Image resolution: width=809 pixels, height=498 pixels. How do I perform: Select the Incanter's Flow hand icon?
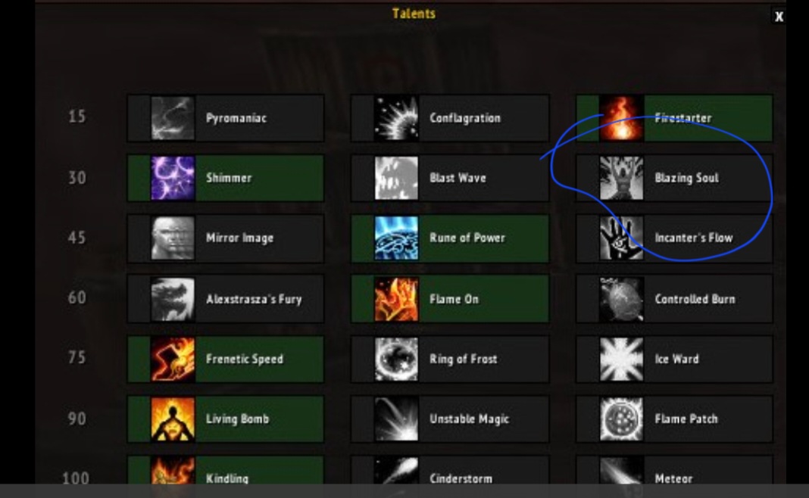[x=621, y=238]
